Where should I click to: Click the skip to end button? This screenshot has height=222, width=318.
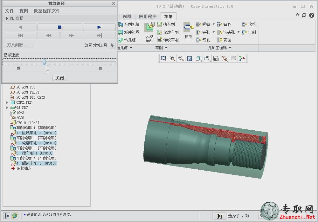(99, 36)
